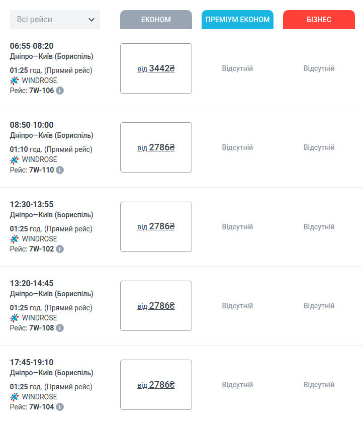Choose the 3442₴ economy fare for 06:55 flight
The image size is (363, 425).
156,68
